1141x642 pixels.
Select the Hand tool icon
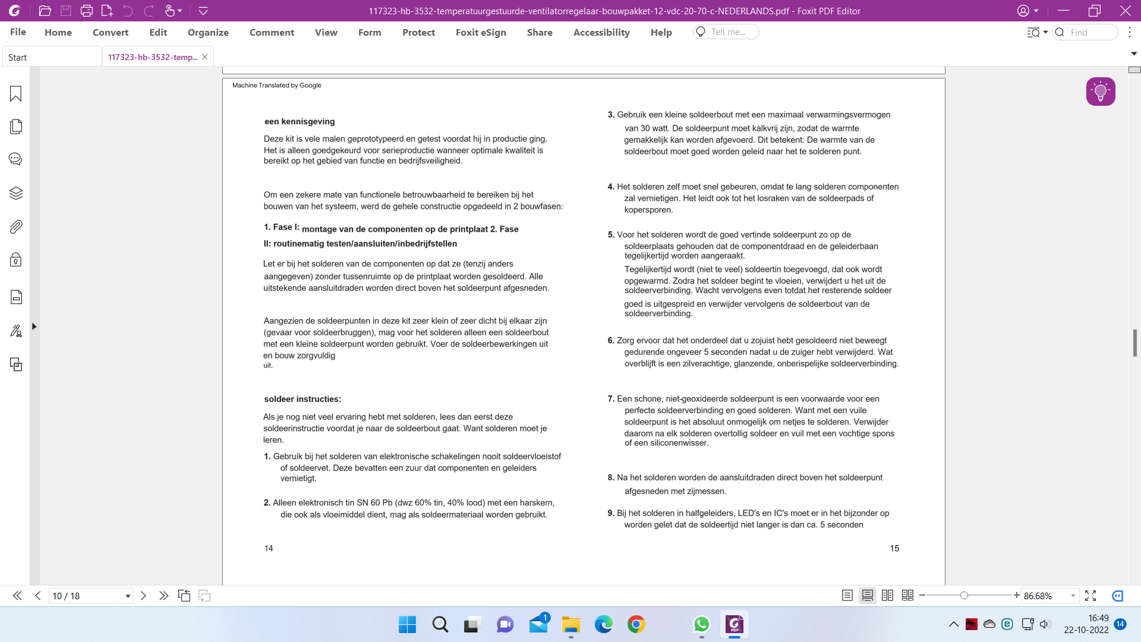pyautogui.click(x=170, y=11)
